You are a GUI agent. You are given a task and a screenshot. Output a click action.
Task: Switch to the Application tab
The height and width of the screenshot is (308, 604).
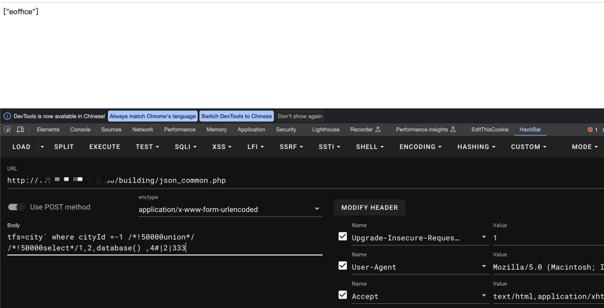(x=251, y=130)
